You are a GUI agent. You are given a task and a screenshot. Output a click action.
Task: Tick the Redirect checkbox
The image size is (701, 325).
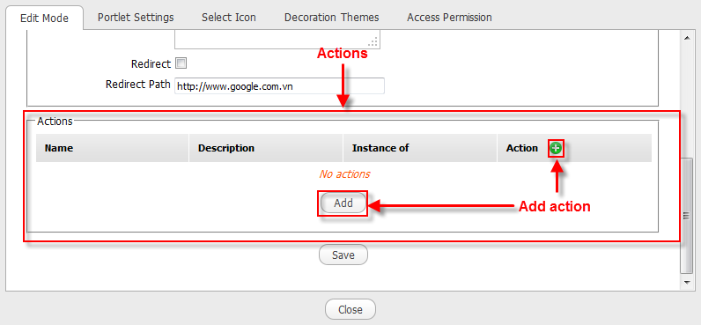(x=181, y=63)
